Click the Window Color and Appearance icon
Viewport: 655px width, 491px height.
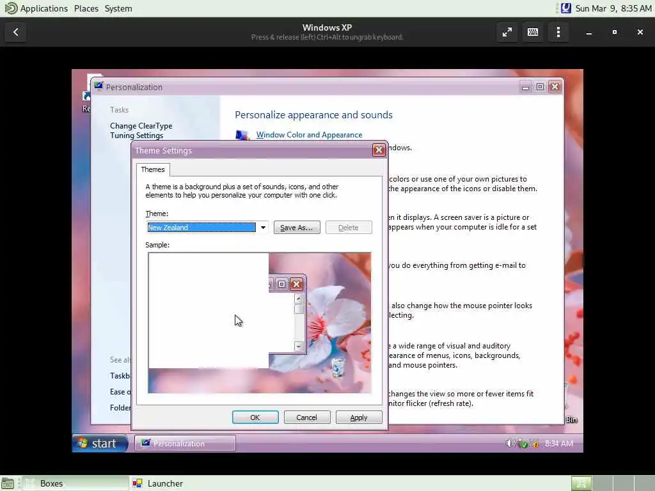tap(242, 135)
